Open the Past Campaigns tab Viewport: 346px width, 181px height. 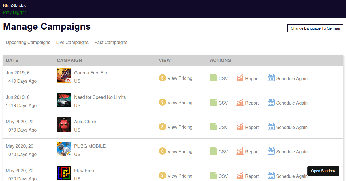(x=111, y=42)
